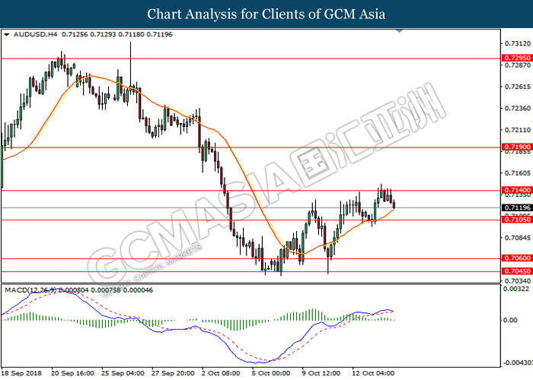Click the current price tag 0.71196
Screen dimensions: 533x380
click(517, 207)
